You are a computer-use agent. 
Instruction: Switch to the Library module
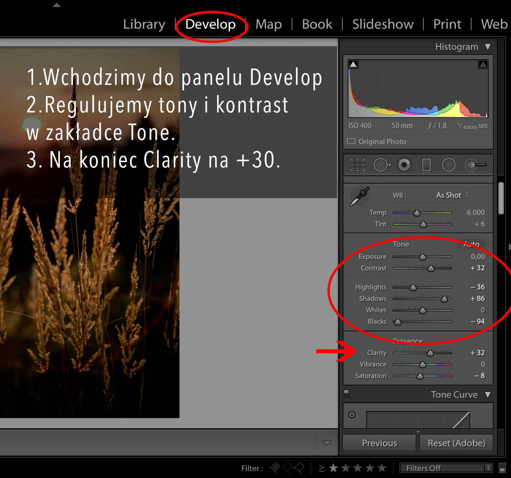coord(144,24)
